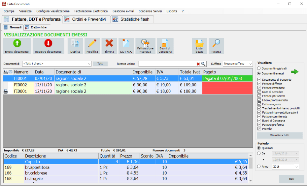Click Visualizza tutti button
This screenshot has width=307, height=186.
point(280,135)
